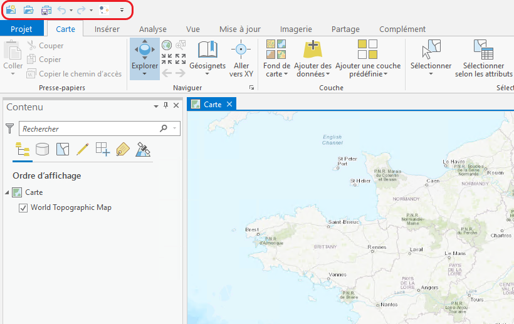Click the Sélectionner tool icon

click(431, 50)
